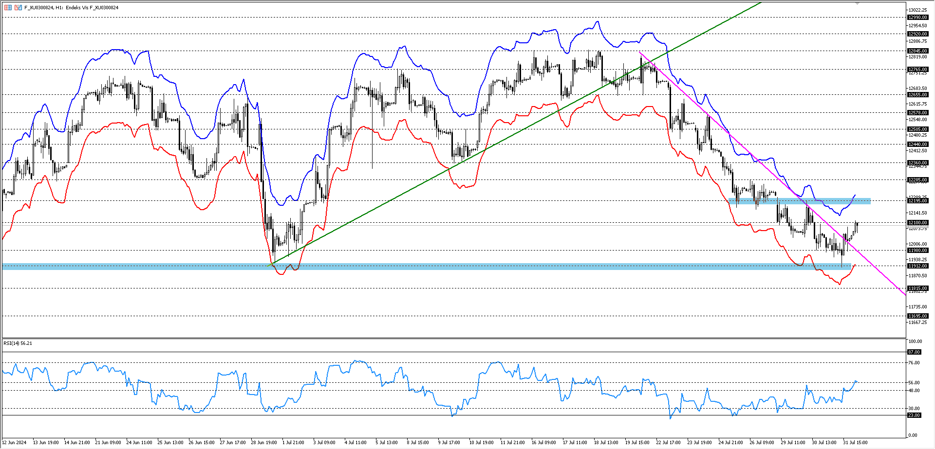Select the 12578.00 horizontal level label

click(917, 113)
